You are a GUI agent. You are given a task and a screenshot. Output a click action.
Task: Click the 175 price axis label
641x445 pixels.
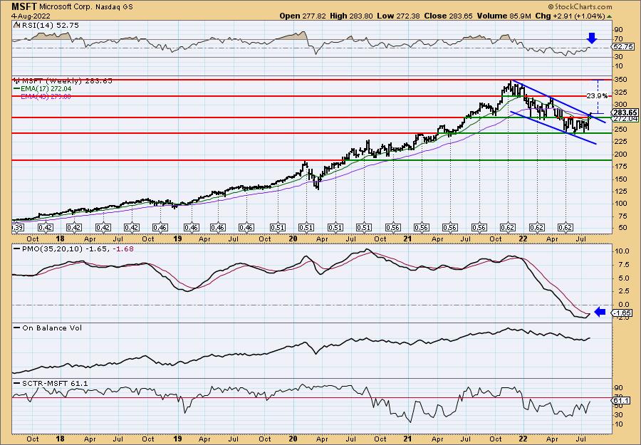point(620,167)
